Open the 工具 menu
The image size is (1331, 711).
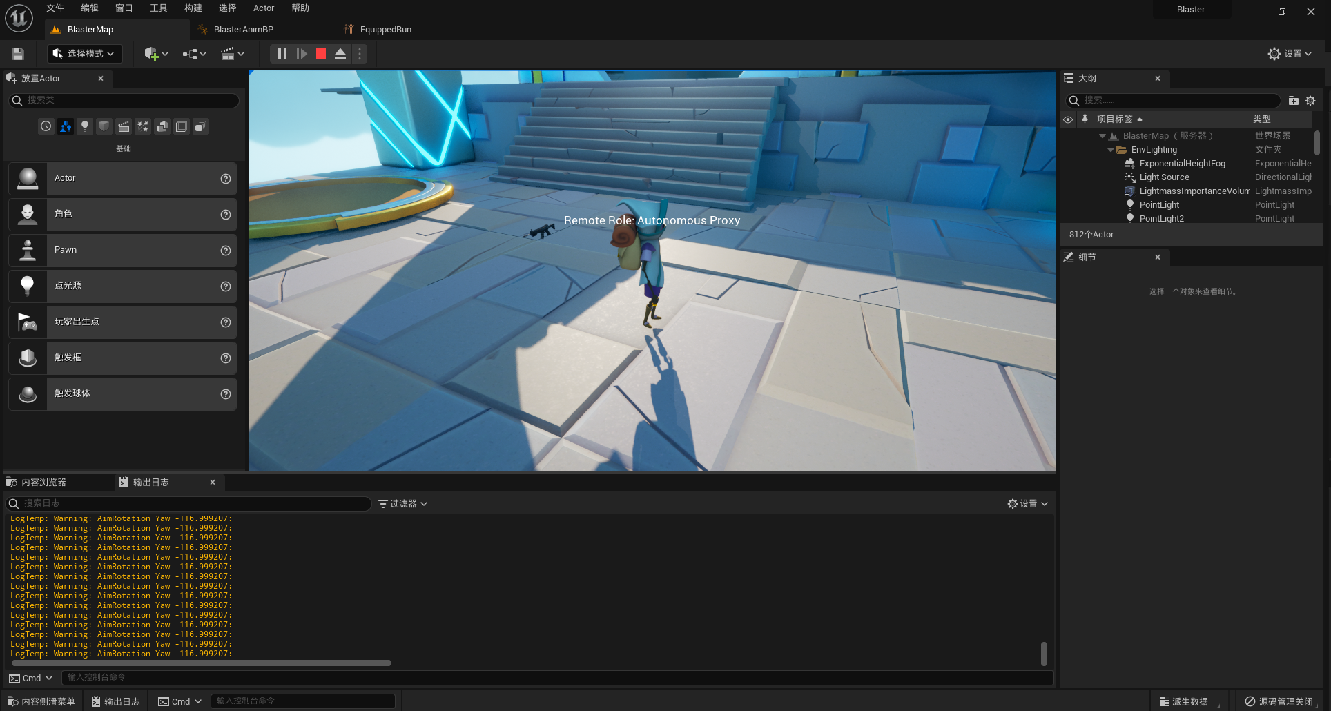[x=159, y=8]
